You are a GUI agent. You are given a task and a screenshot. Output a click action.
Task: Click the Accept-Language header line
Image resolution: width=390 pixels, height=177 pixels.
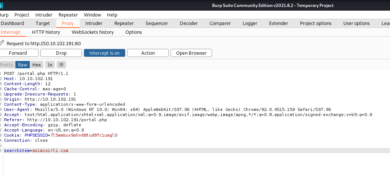point(44,130)
